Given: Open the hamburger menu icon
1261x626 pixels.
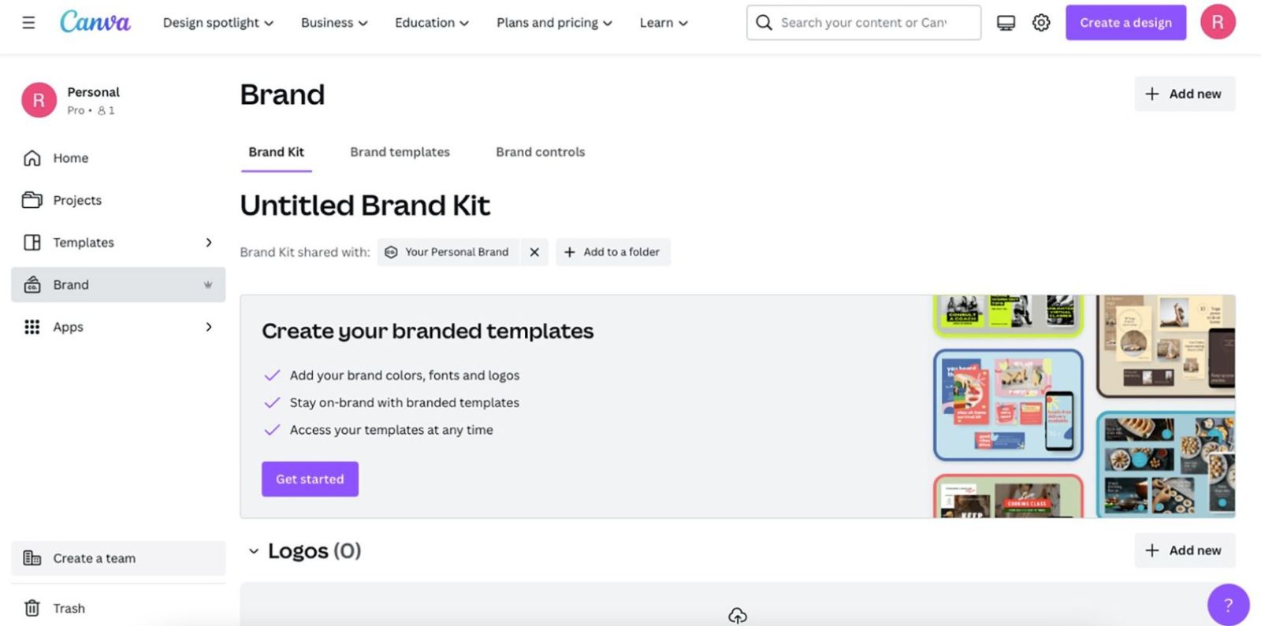Looking at the screenshot, I should (x=28, y=23).
